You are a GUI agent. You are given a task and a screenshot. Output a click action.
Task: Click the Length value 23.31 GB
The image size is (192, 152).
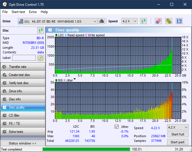pyautogui.click(x=37, y=48)
